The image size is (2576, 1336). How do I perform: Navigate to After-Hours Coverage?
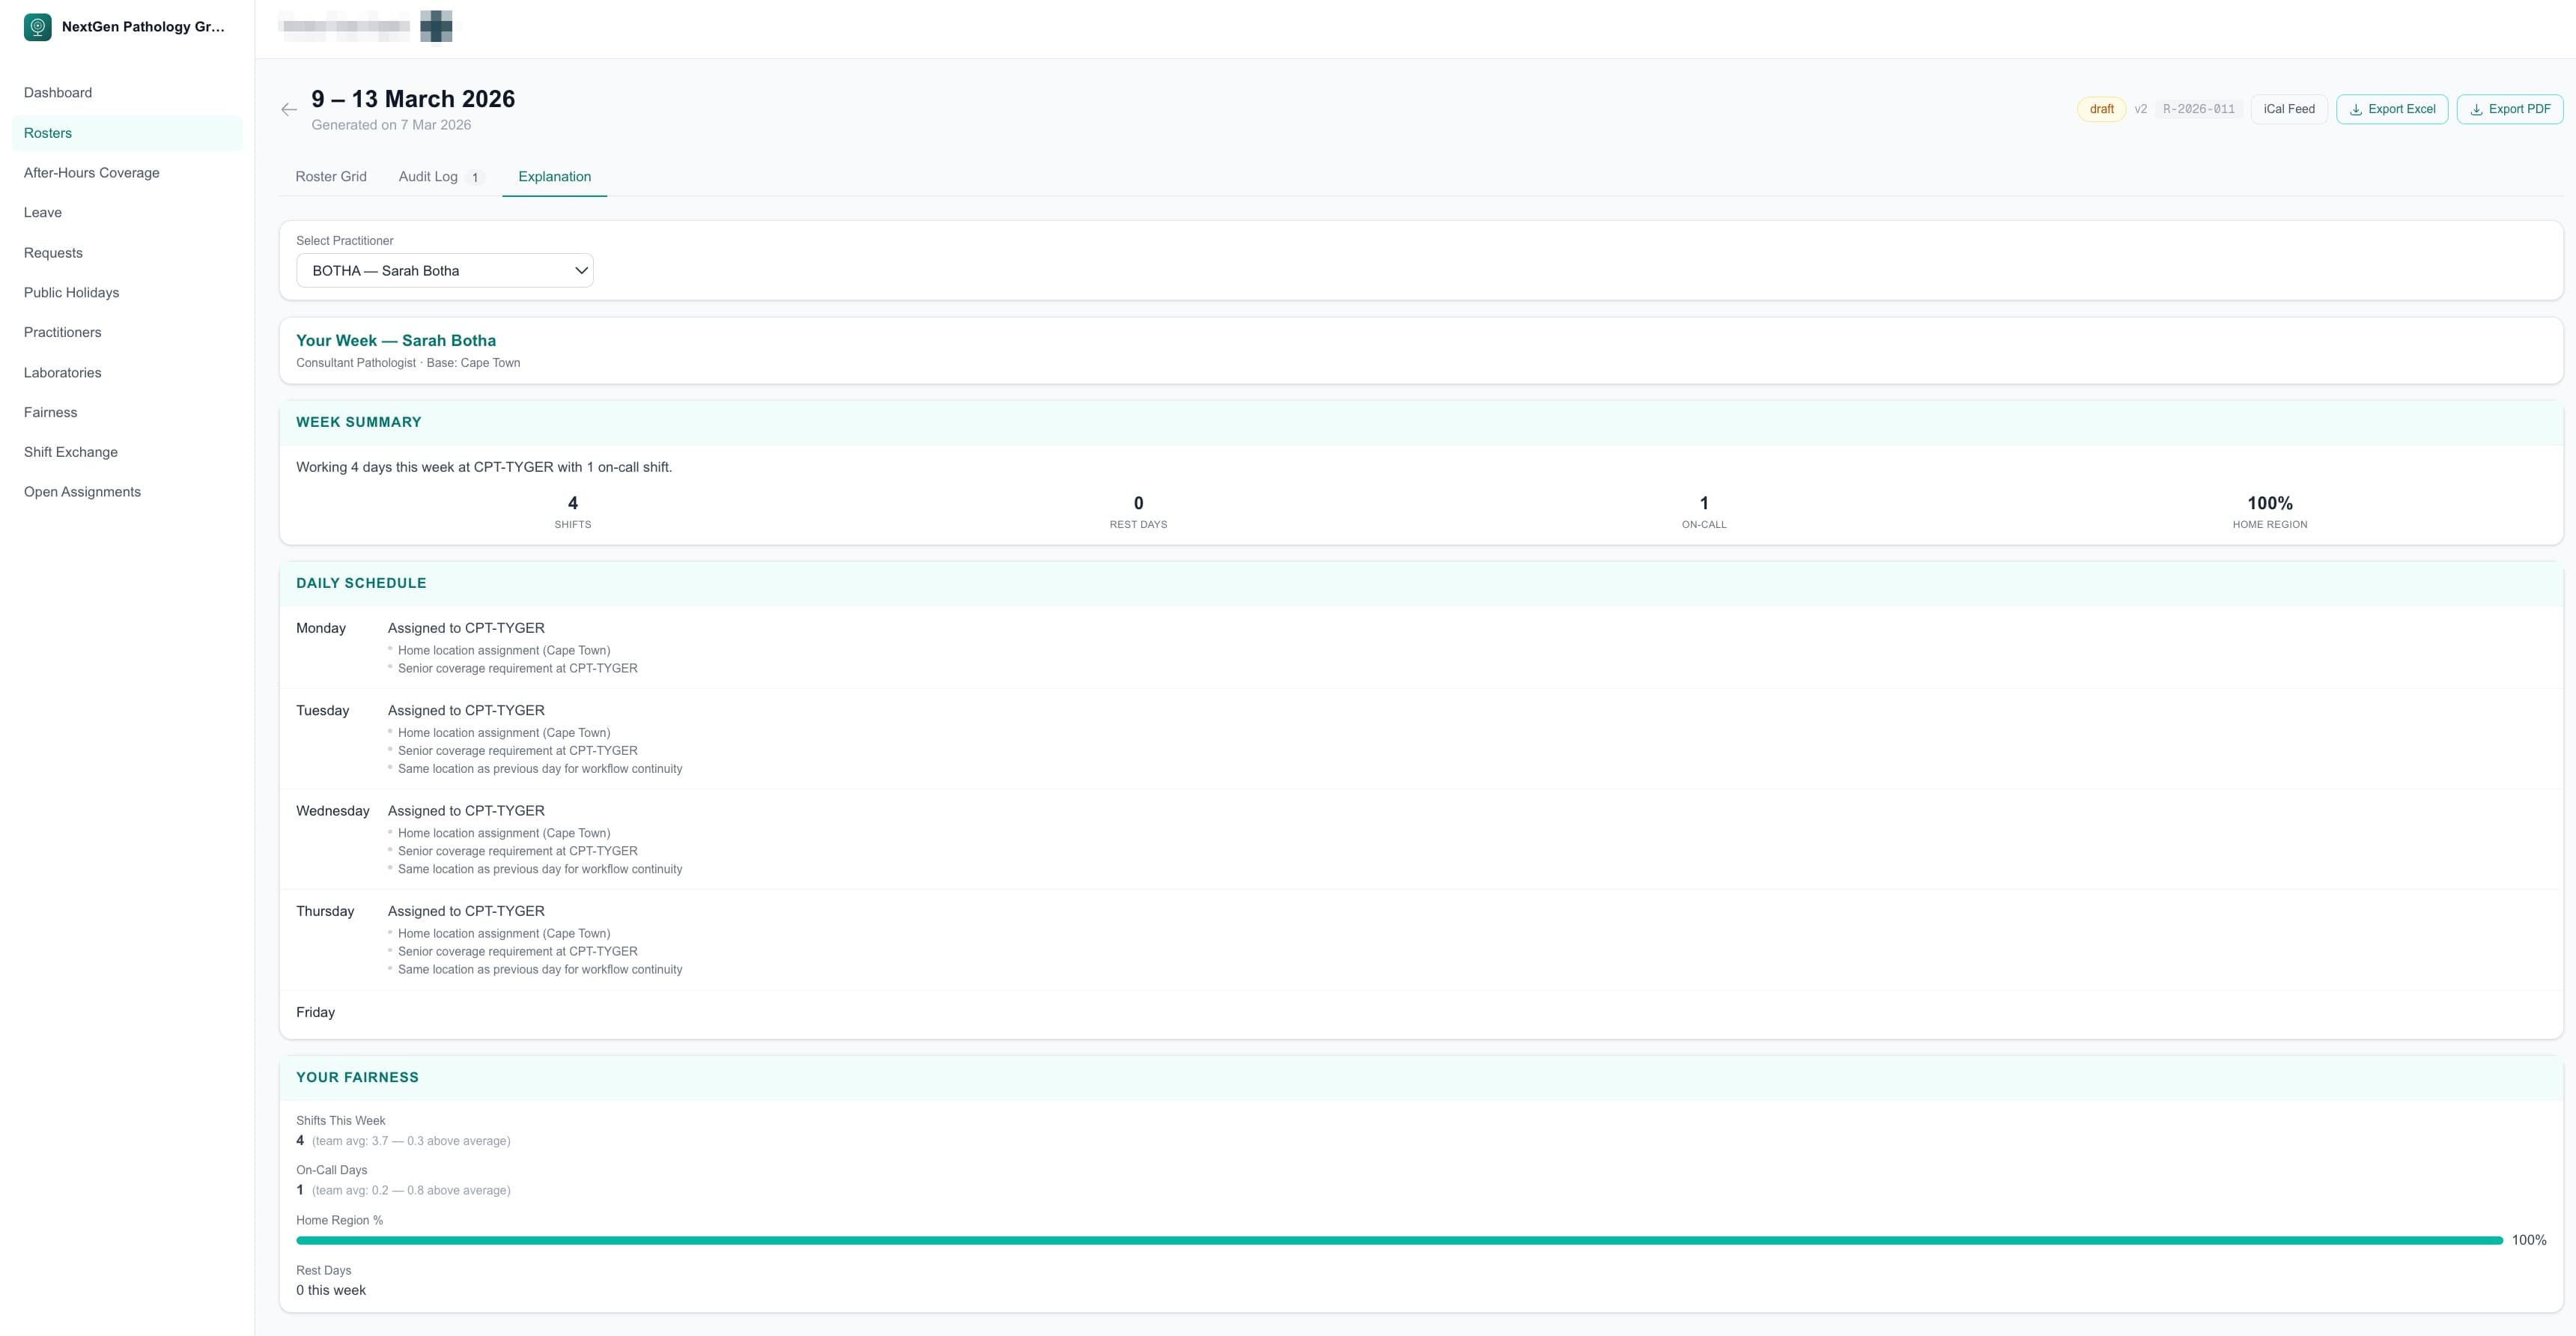tap(91, 173)
